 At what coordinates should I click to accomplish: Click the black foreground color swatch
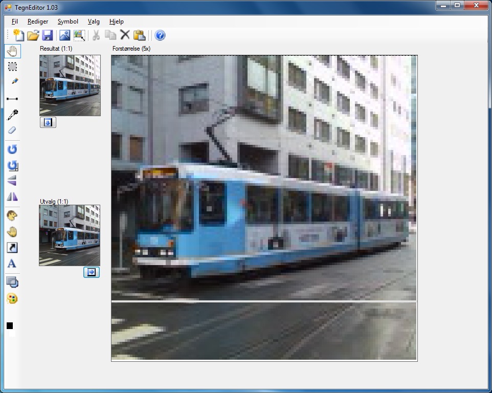tap(10, 326)
